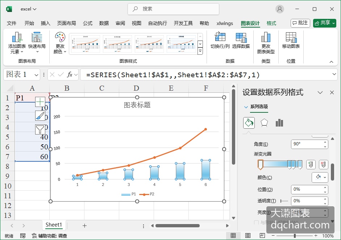Image resolution: width=341 pixels, height=240 pixels.
Task: Open the Chart Design (图表设计) tab
Action: pos(250,23)
